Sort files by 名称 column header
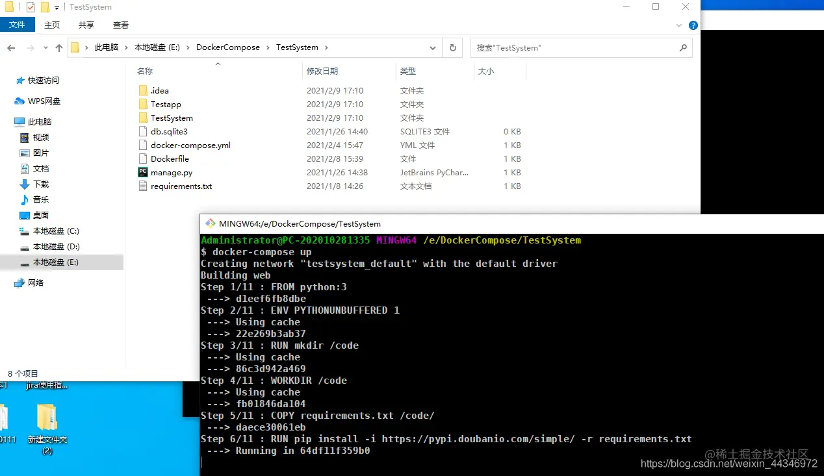Screen dimensions: 824x476 pyautogui.click(x=145, y=71)
